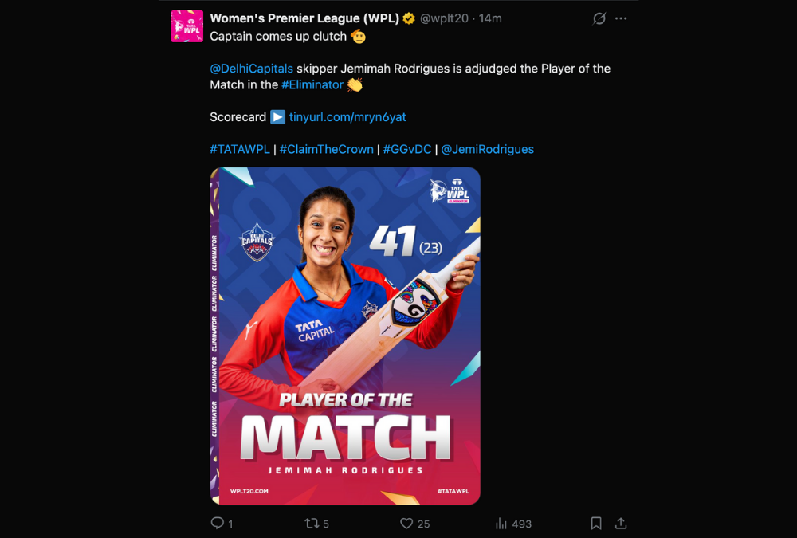Viewport: 797px width, 538px height.
Task: View post analytics bar chart icon
Action: [x=501, y=523]
